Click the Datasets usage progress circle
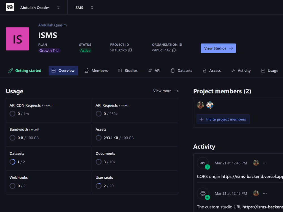 coord(12,162)
